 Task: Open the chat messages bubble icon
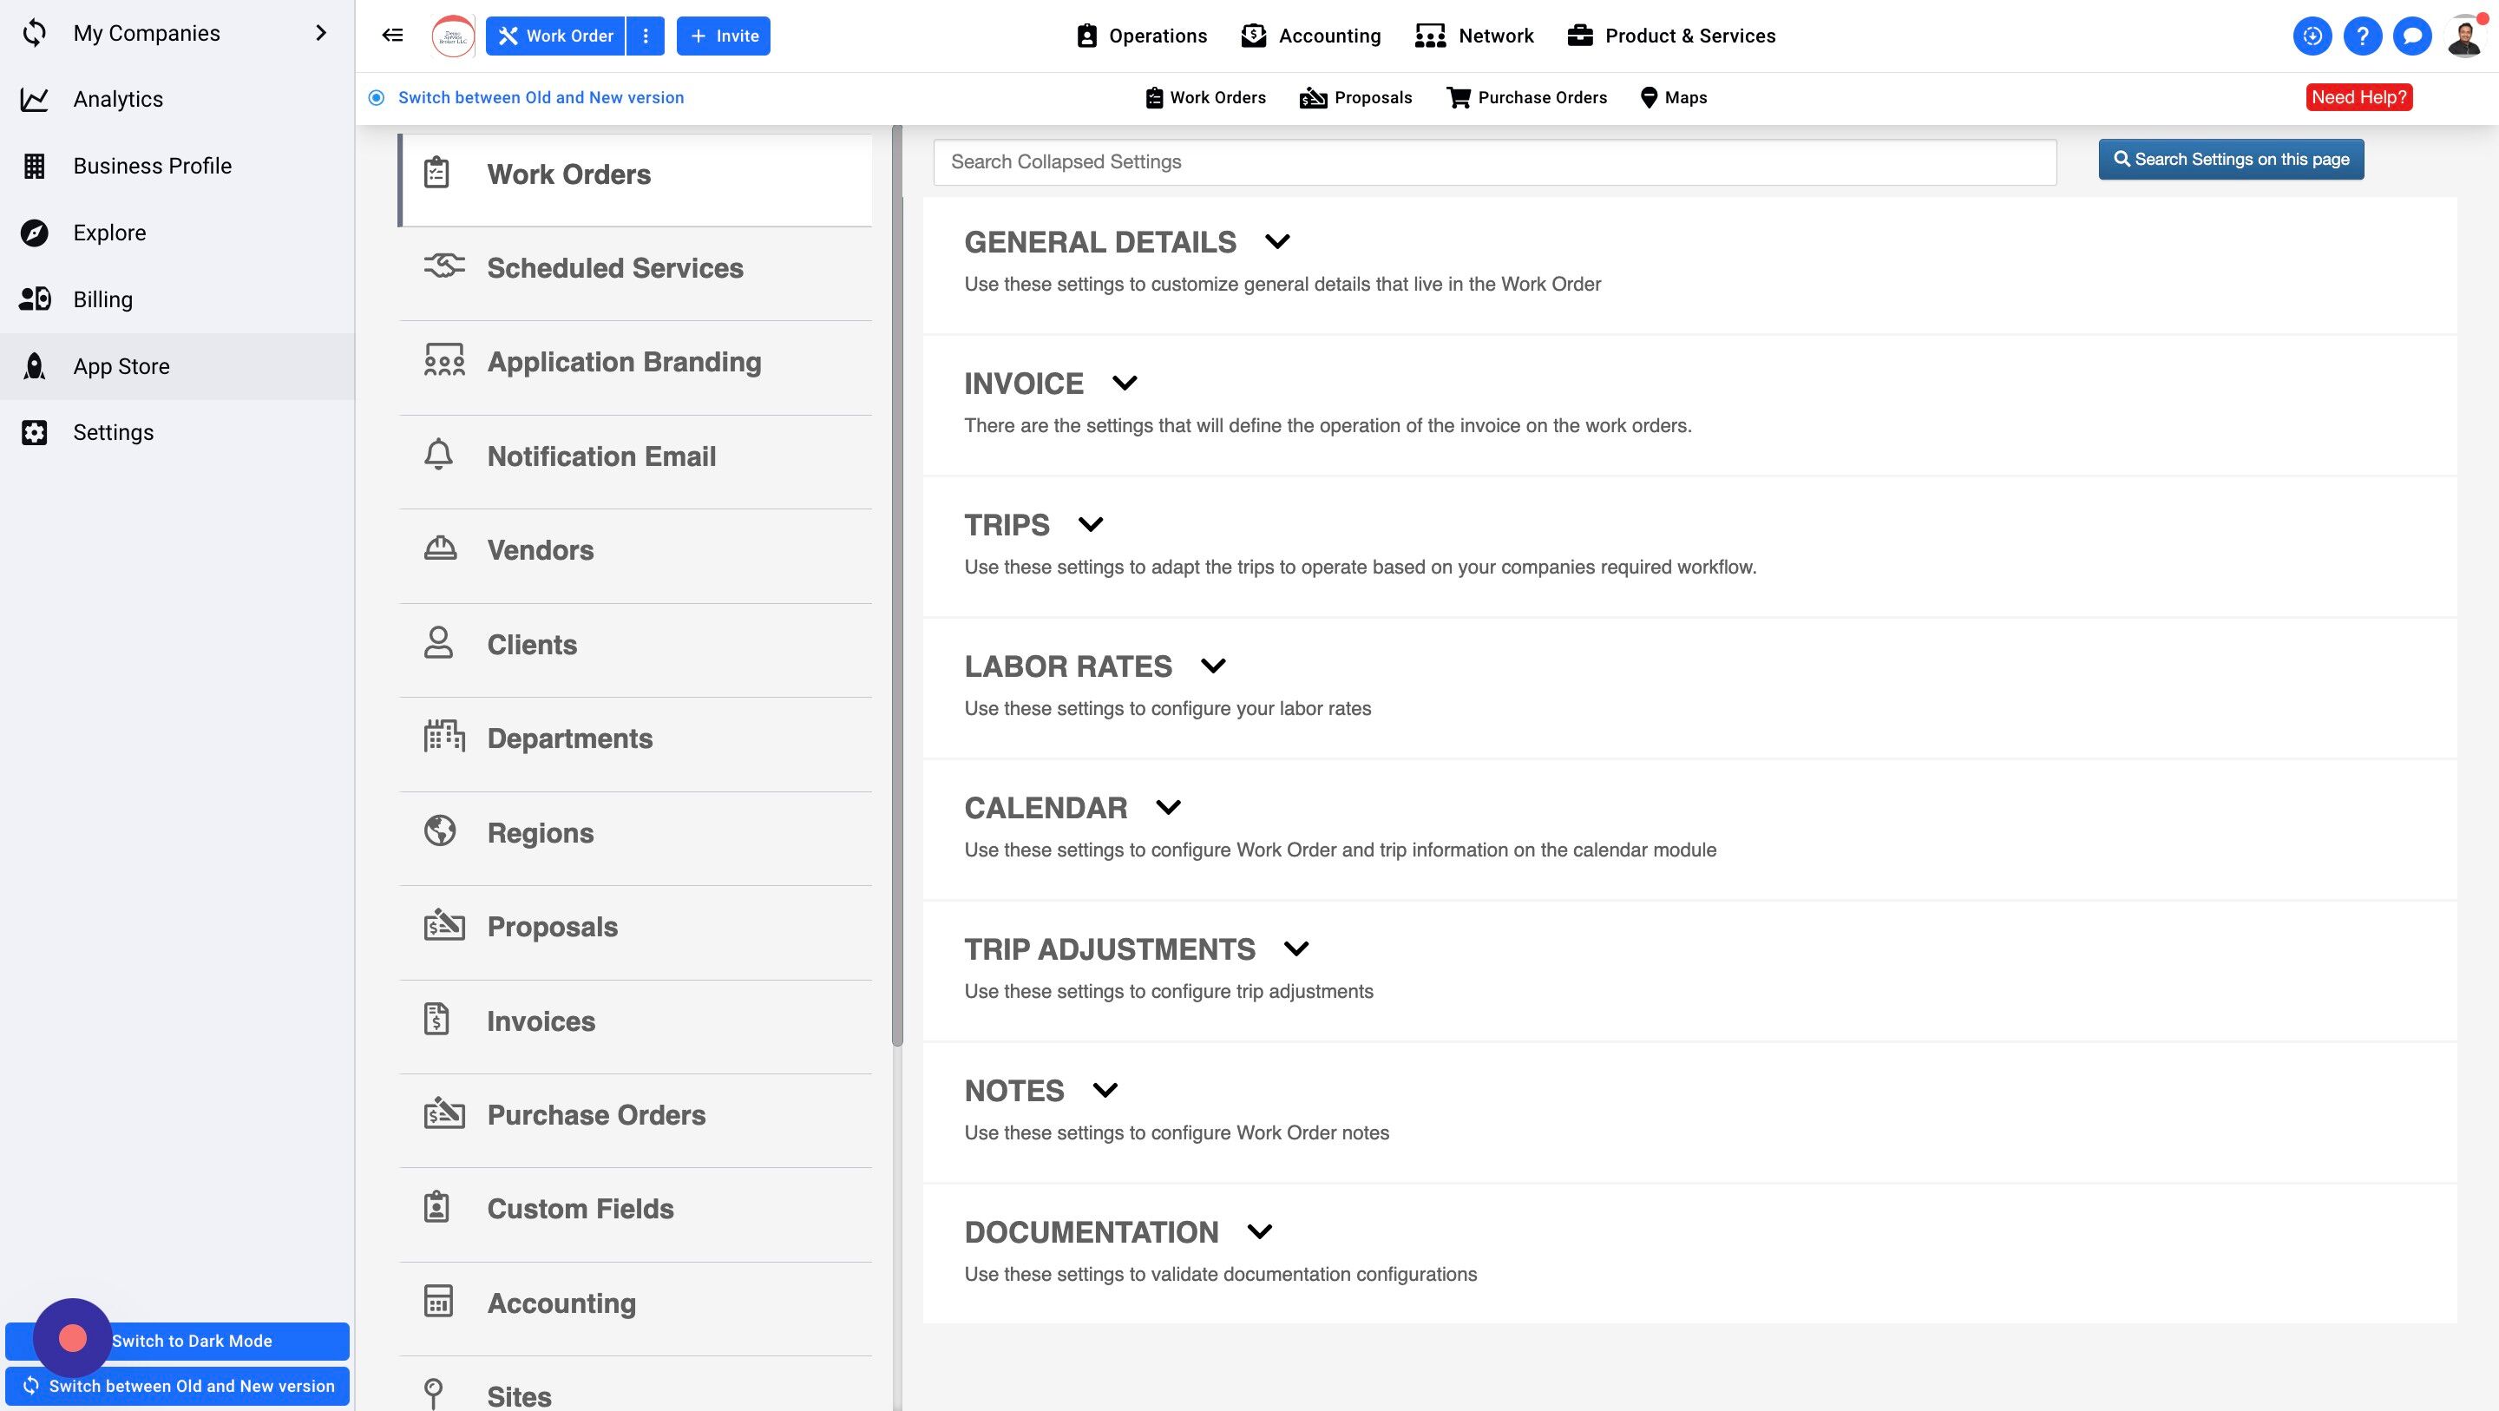click(2411, 36)
